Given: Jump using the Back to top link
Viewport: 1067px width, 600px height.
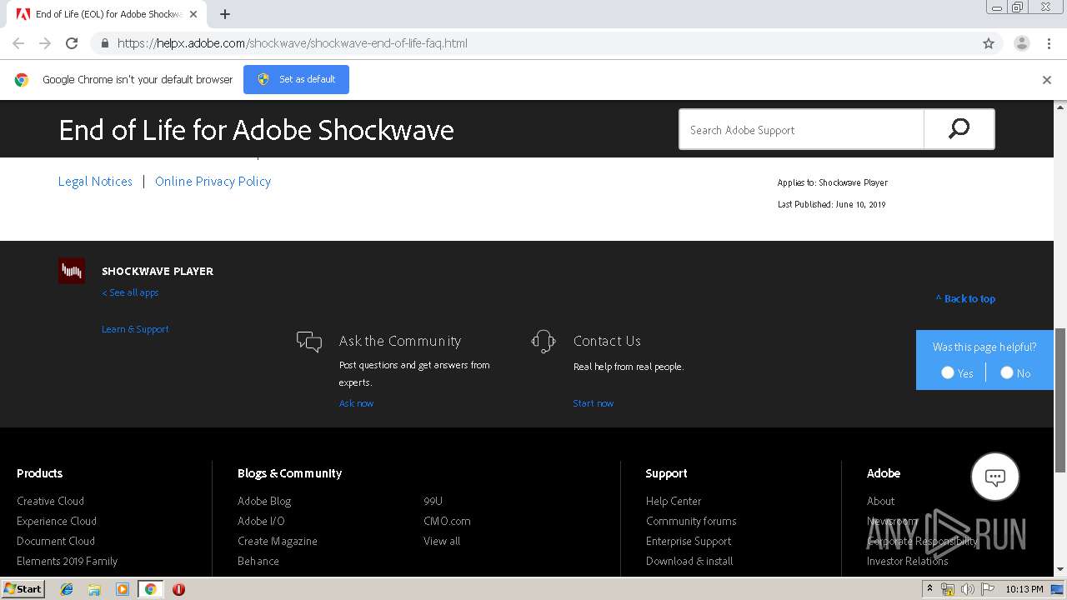Looking at the screenshot, I should pos(965,298).
